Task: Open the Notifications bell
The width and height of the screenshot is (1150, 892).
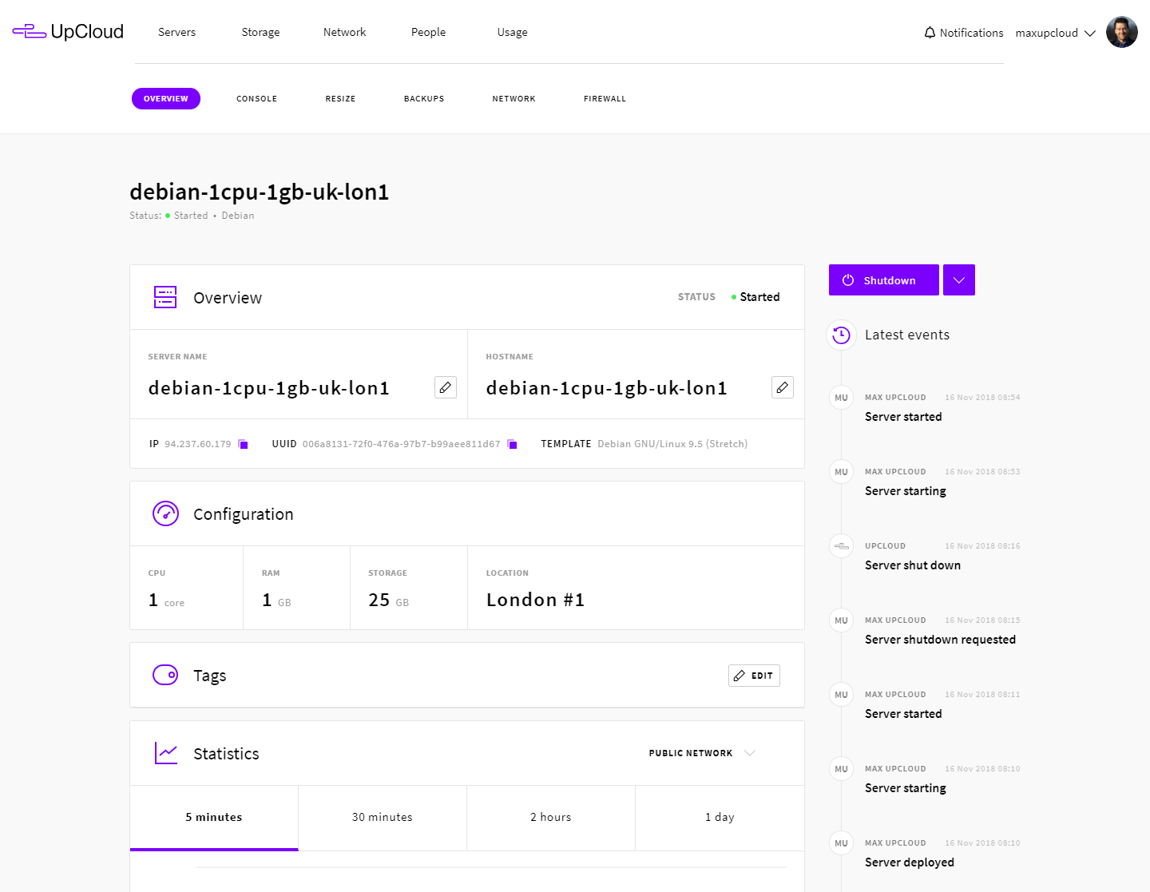Action: point(930,33)
